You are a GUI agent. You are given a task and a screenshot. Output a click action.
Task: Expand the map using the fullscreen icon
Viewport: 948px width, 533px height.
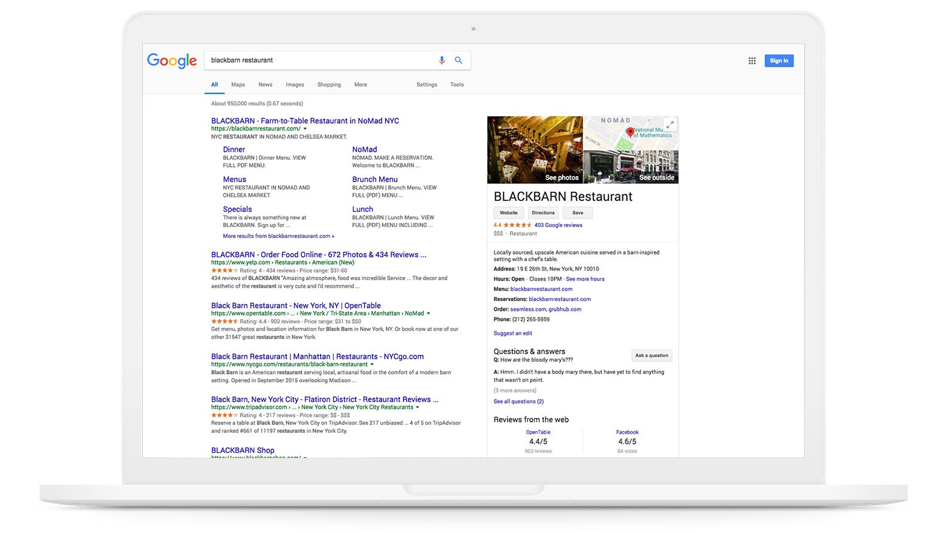click(x=670, y=124)
